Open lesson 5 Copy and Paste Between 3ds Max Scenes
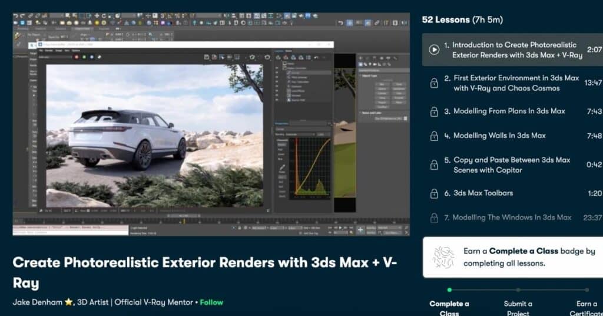The image size is (603, 316). (x=512, y=164)
